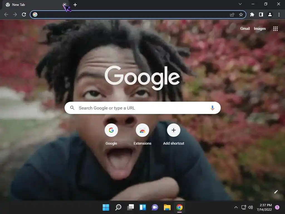Image resolution: width=285 pixels, height=214 pixels.
Task: Go back using the back arrow
Action: coord(6,14)
